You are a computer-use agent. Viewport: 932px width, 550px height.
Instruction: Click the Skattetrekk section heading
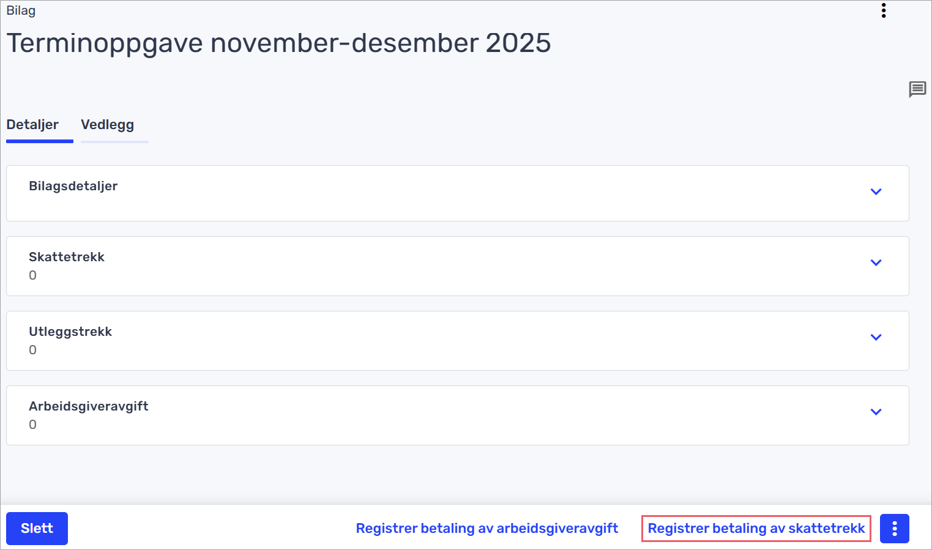pyautogui.click(x=67, y=257)
